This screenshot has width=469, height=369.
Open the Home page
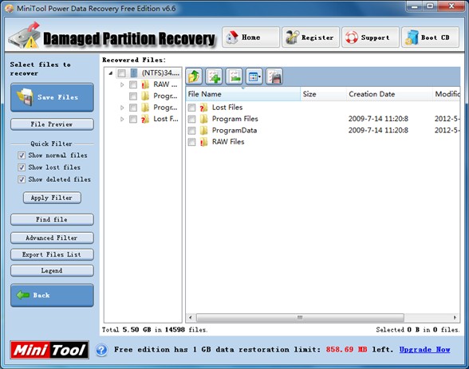tap(250, 37)
